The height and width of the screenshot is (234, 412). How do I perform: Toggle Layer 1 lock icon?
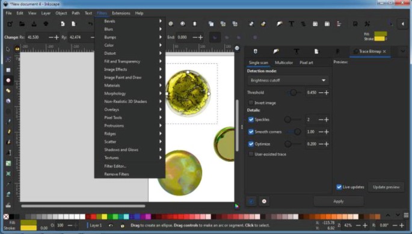pyautogui.click(x=123, y=226)
